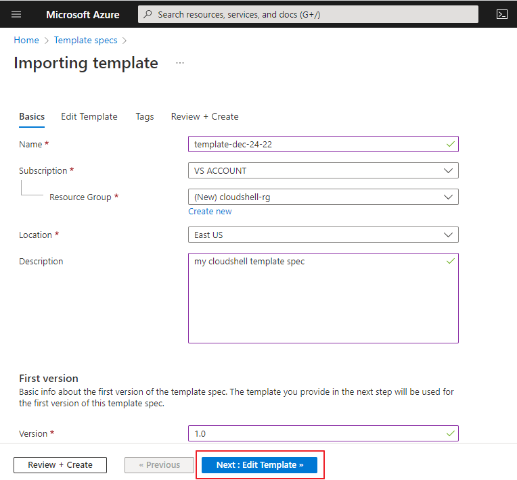Select the Basics tab
This screenshot has width=517, height=480.
[x=32, y=116]
